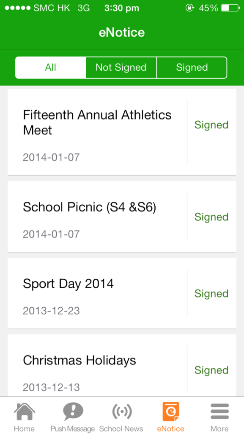Select the All filter tab
Screen dimensions: 244x434
pos(50,67)
